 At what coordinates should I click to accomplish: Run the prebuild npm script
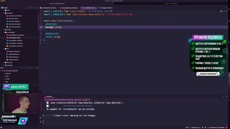[8, 73]
